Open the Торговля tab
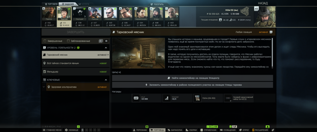Viewport: 317px width, 132px height. [x=51, y=4]
